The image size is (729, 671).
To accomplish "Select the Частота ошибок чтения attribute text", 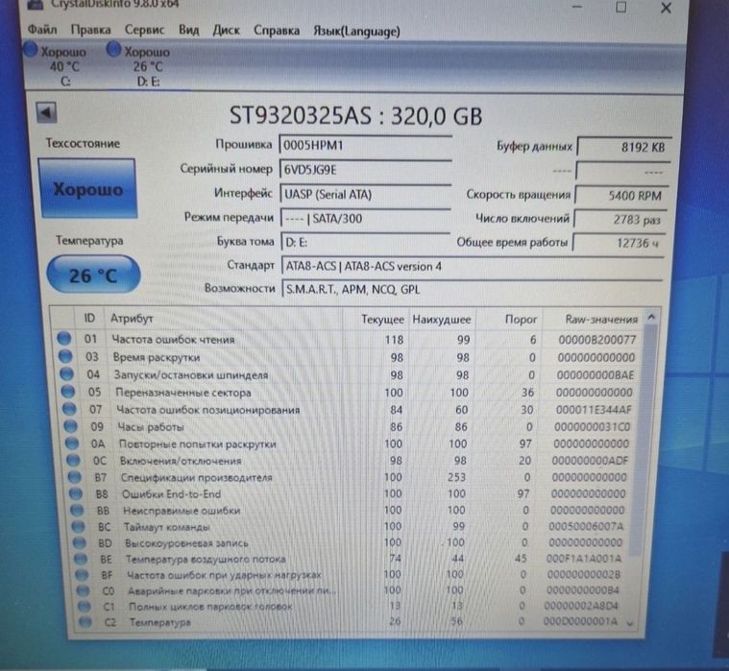I will (x=173, y=339).
